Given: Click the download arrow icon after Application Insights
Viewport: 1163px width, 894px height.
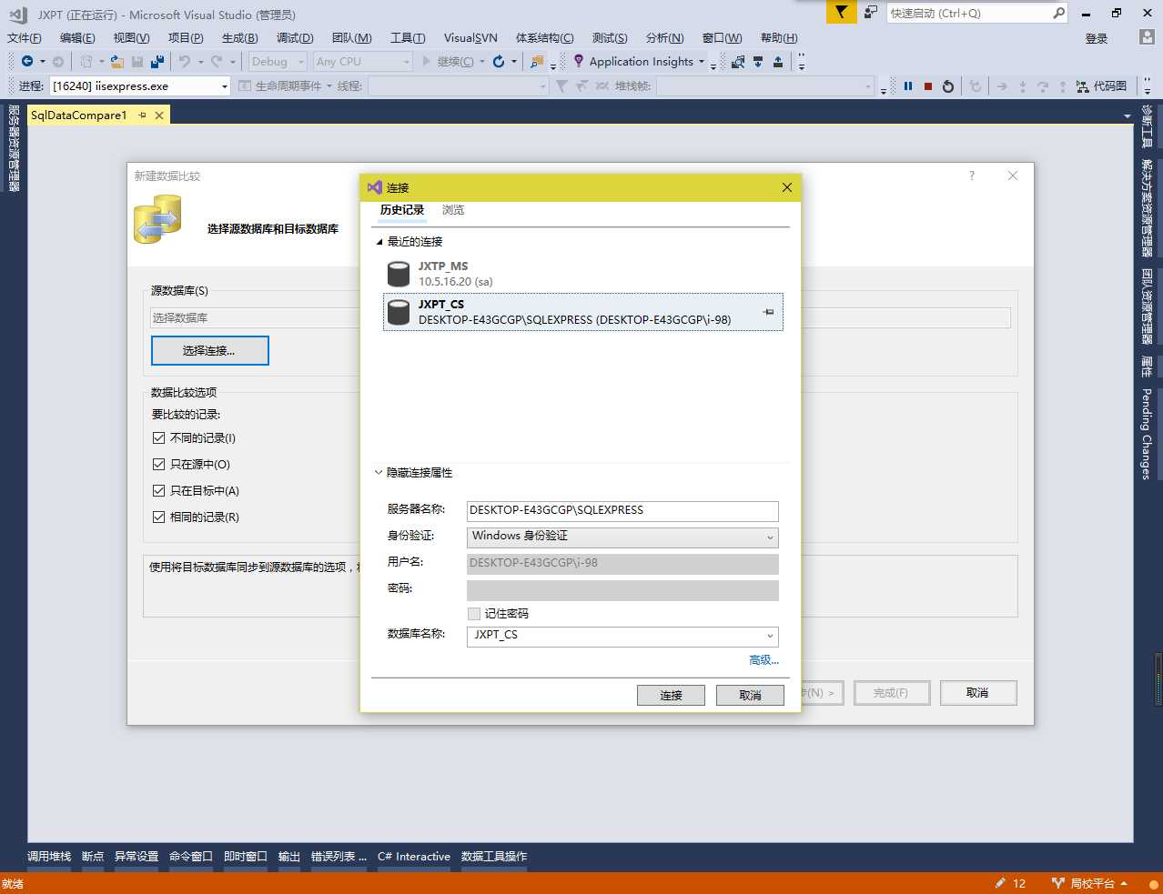Looking at the screenshot, I should 758,61.
